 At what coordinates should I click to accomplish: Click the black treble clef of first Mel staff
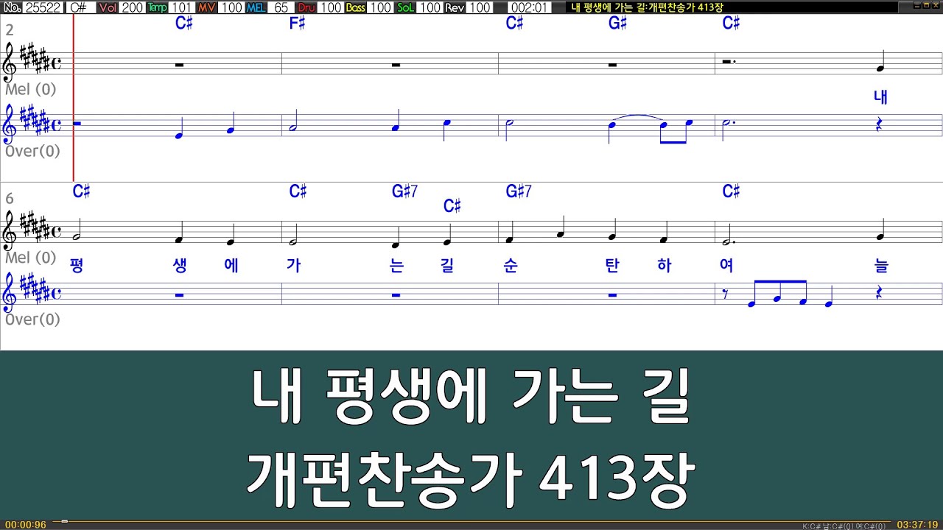click(10, 63)
